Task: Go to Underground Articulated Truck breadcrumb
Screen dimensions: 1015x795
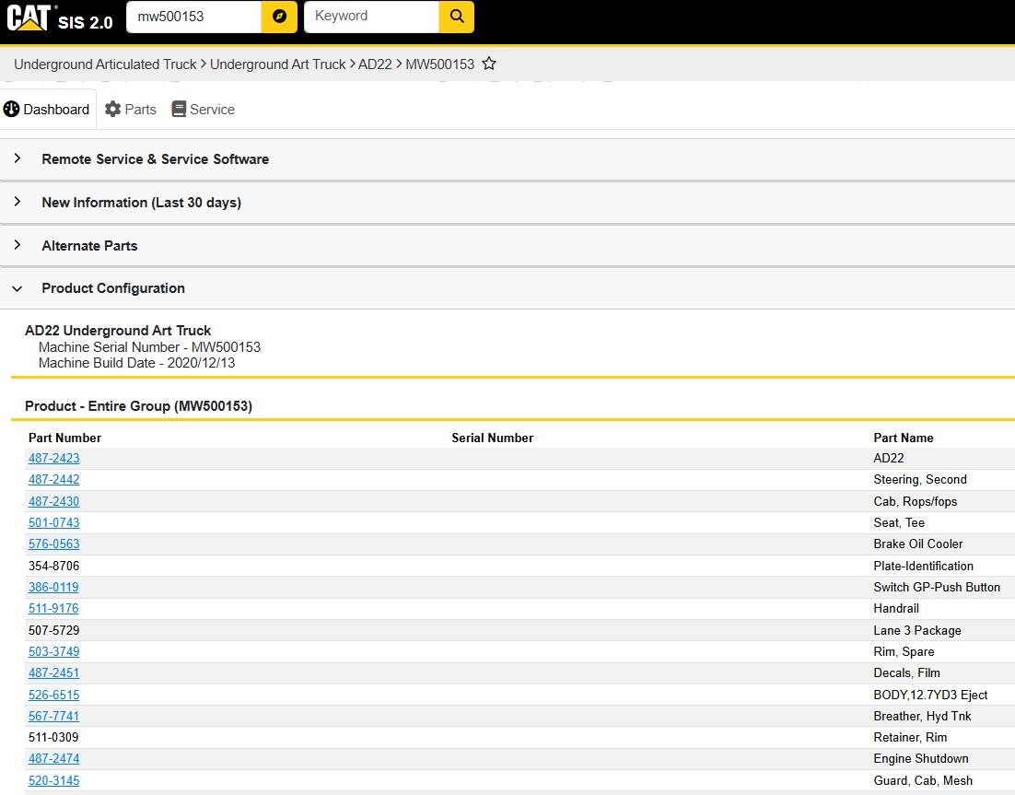Action: click(105, 64)
